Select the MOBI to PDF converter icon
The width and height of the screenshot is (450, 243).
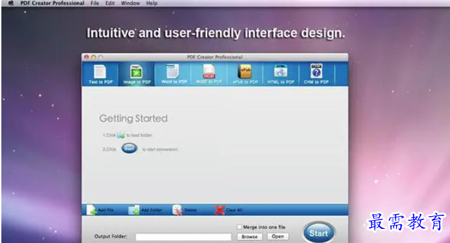(x=209, y=74)
